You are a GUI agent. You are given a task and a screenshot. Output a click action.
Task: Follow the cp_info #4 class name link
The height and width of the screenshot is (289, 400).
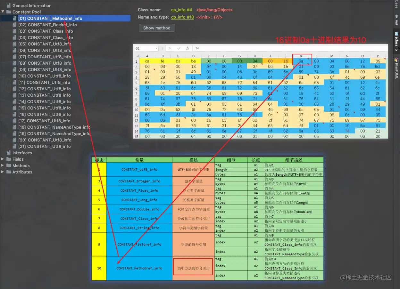(181, 10)
